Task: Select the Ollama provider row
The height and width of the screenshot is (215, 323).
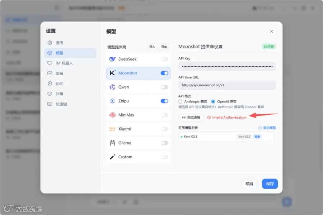Action: [139, 143]
